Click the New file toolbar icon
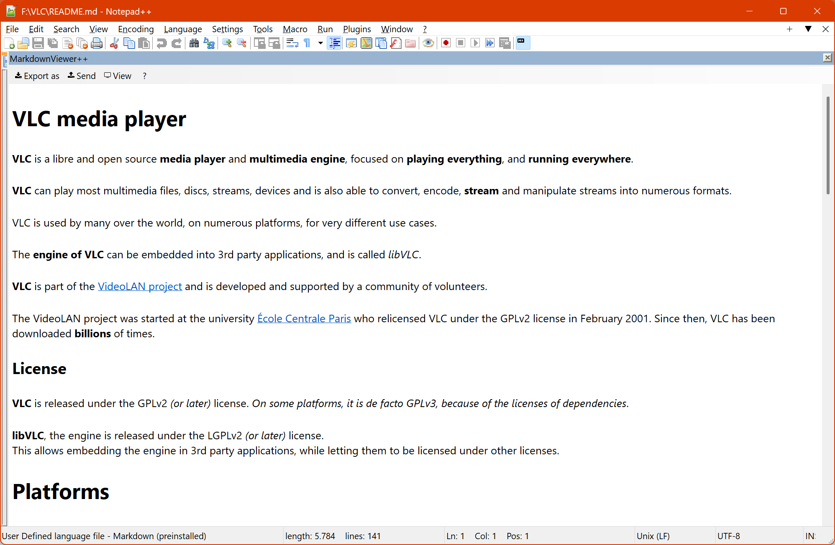The image size is (835, 545). pyautogui.click(x=9, y=43)
